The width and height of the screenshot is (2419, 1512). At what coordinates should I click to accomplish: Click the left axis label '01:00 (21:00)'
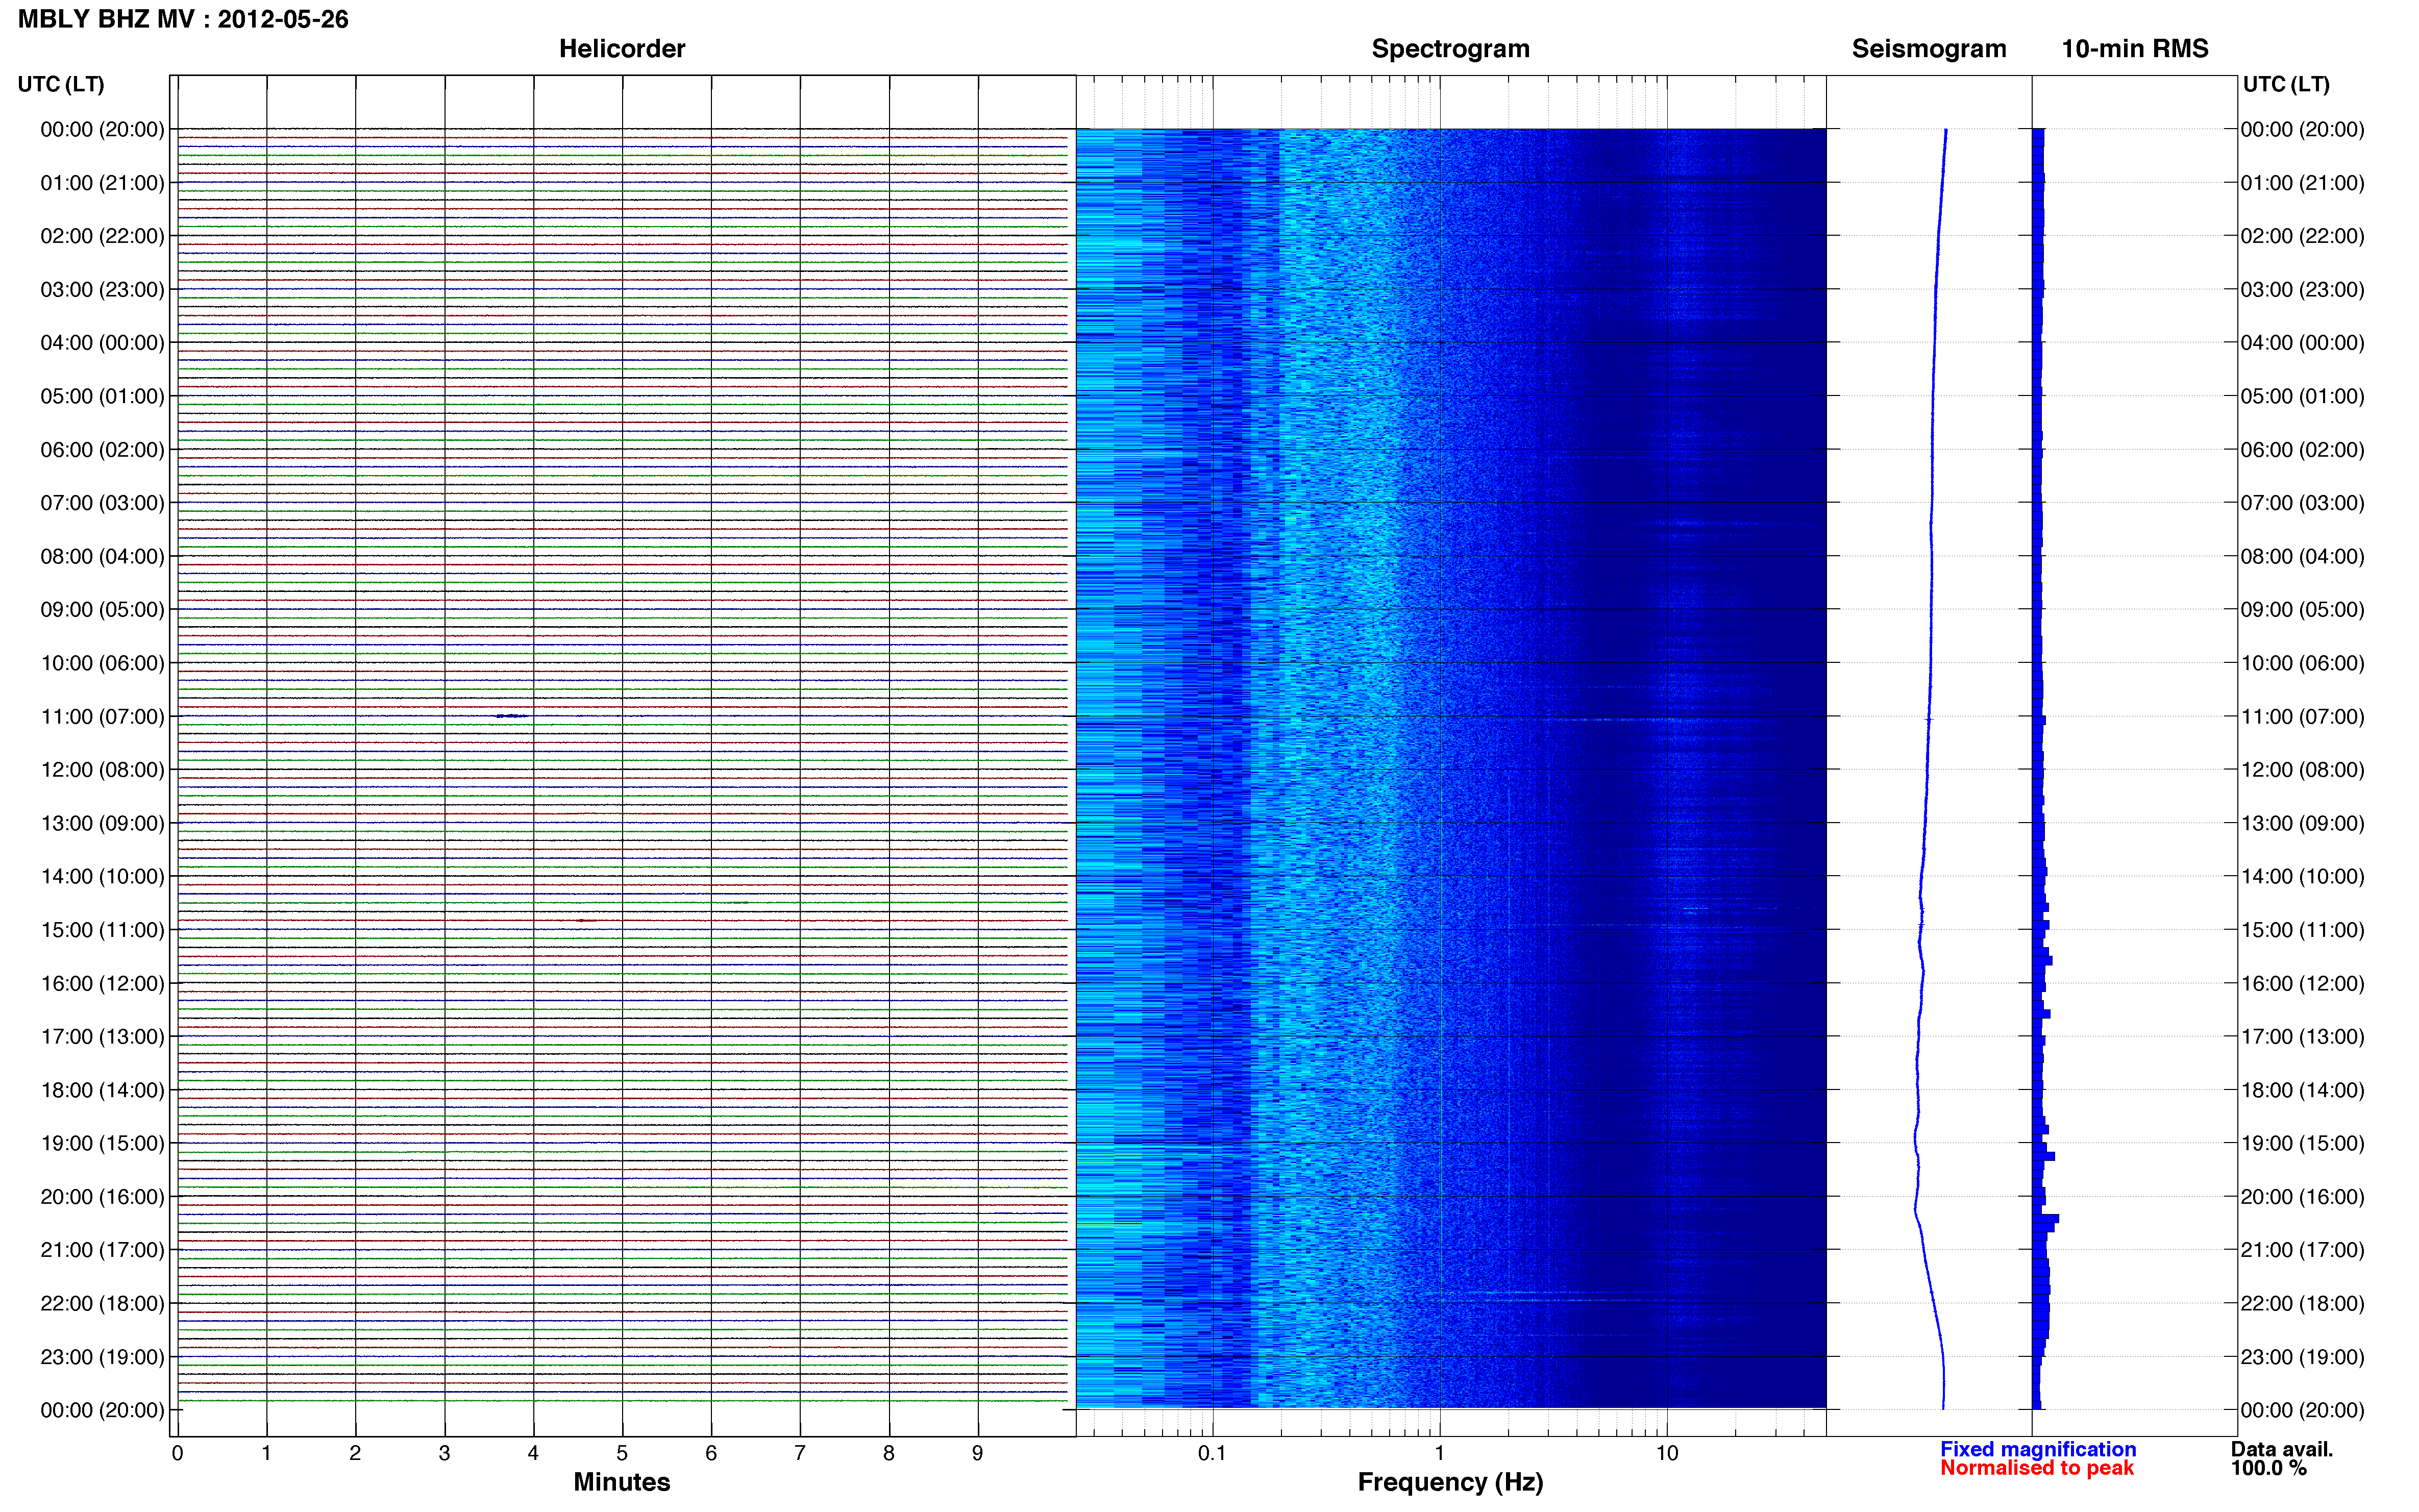click(x=102, y=183)
